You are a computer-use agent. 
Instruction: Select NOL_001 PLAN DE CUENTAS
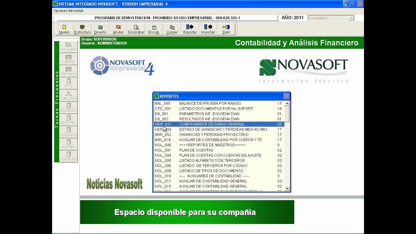[219, 150]
